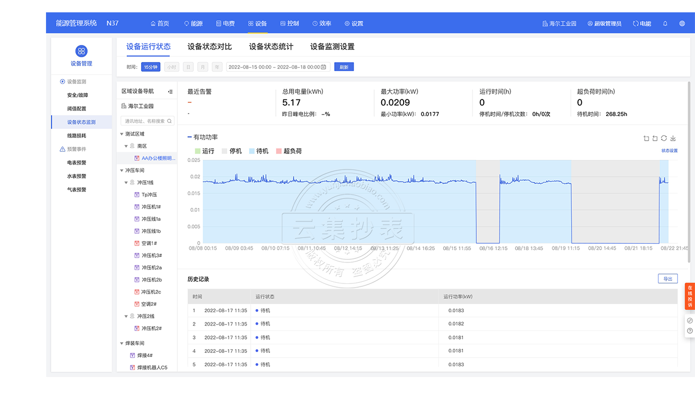Collapse the 测试区域 tree node
This screenshot has height=408, width=695.
pos(121,134)
